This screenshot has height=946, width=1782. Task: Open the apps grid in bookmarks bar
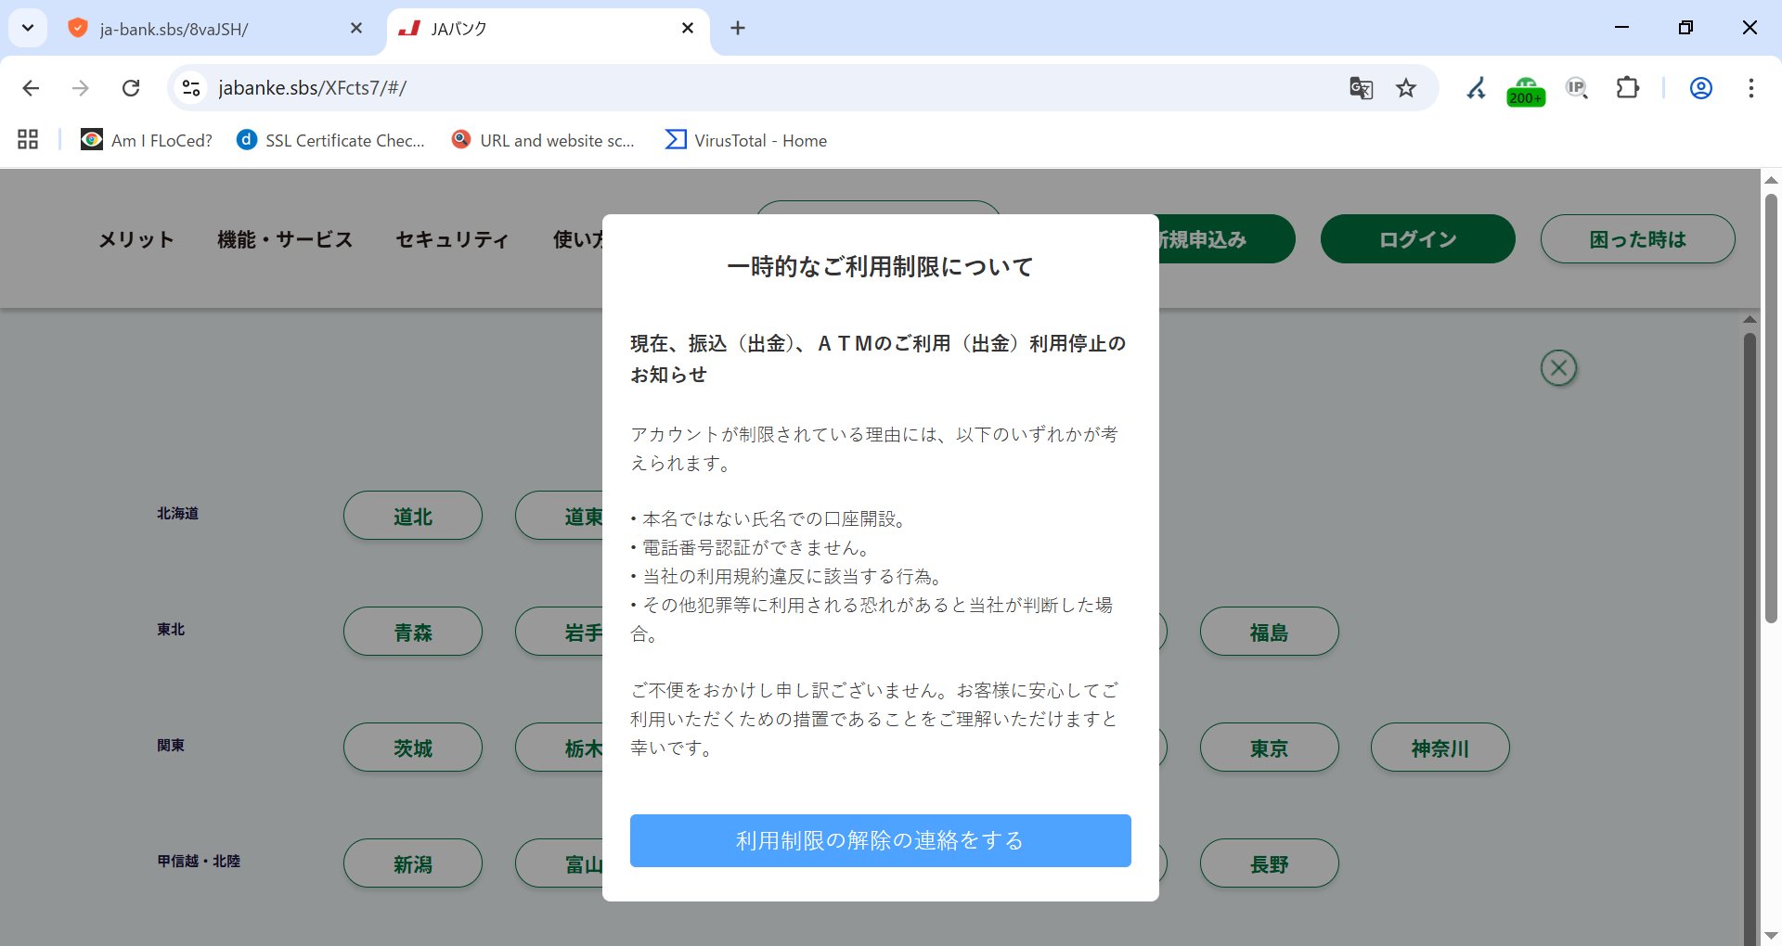point(28,140)
